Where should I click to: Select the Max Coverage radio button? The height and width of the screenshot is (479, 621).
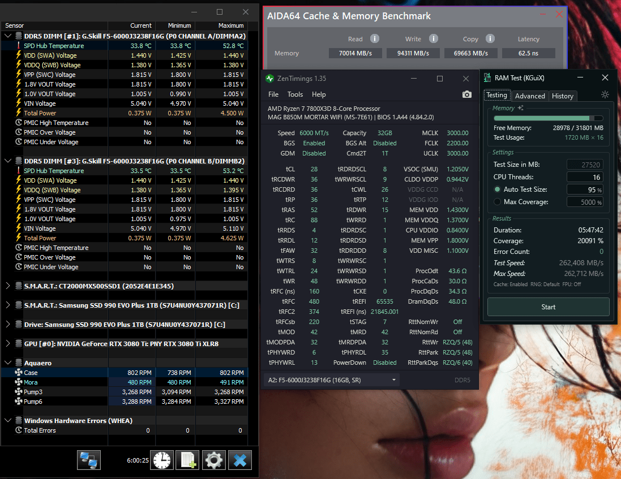(x=498, y=202)
